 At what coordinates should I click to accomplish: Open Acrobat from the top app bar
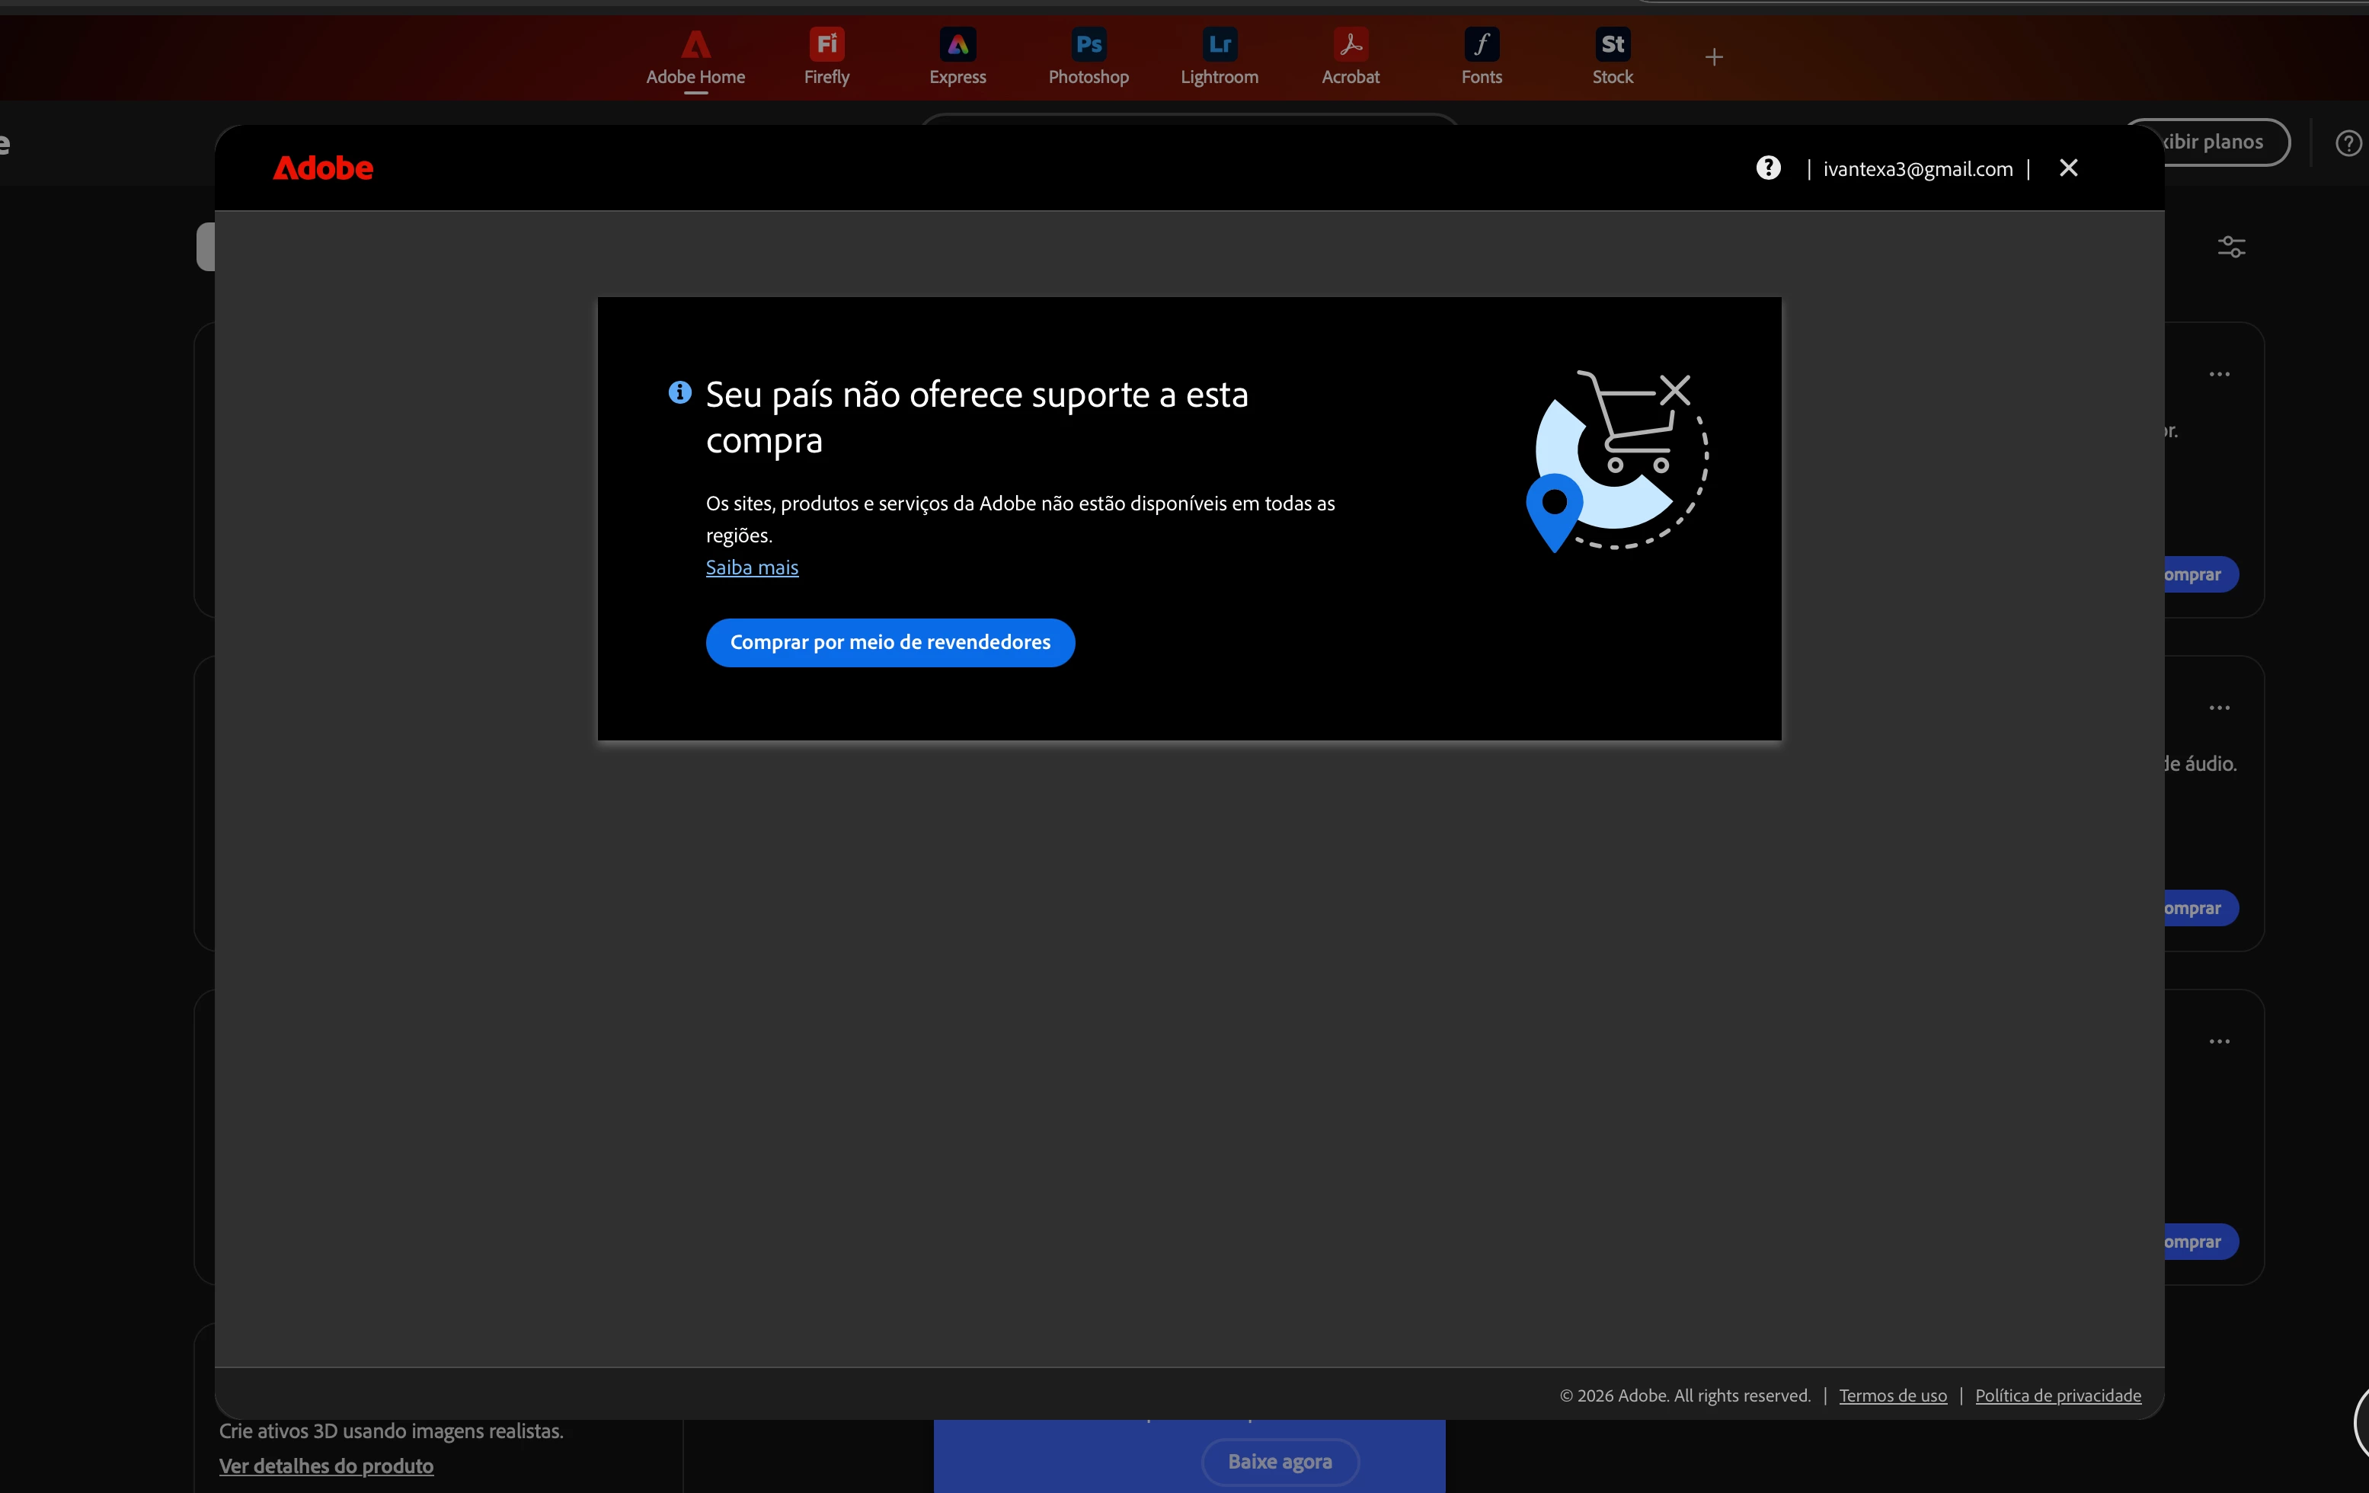click(x=1350, y=57)
